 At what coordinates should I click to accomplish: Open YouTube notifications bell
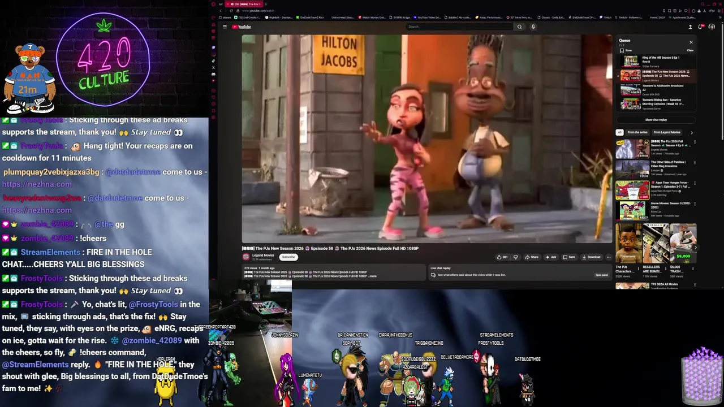(701, 27)
